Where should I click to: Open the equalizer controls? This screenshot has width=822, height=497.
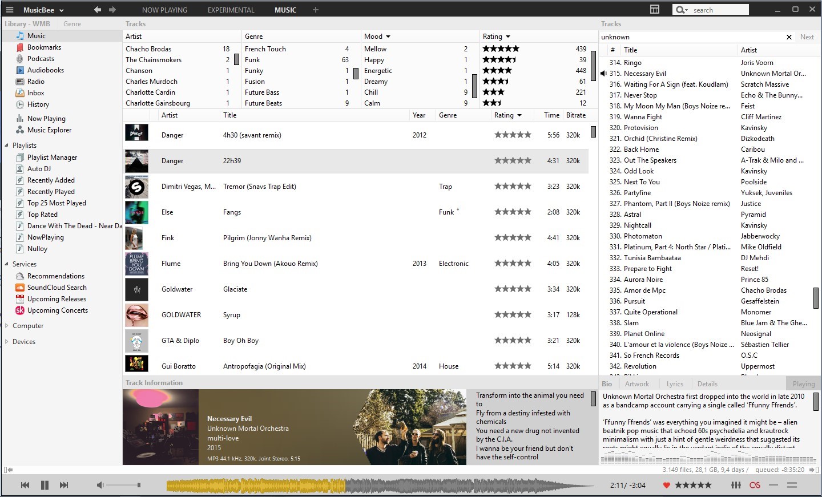click(735, 485)
